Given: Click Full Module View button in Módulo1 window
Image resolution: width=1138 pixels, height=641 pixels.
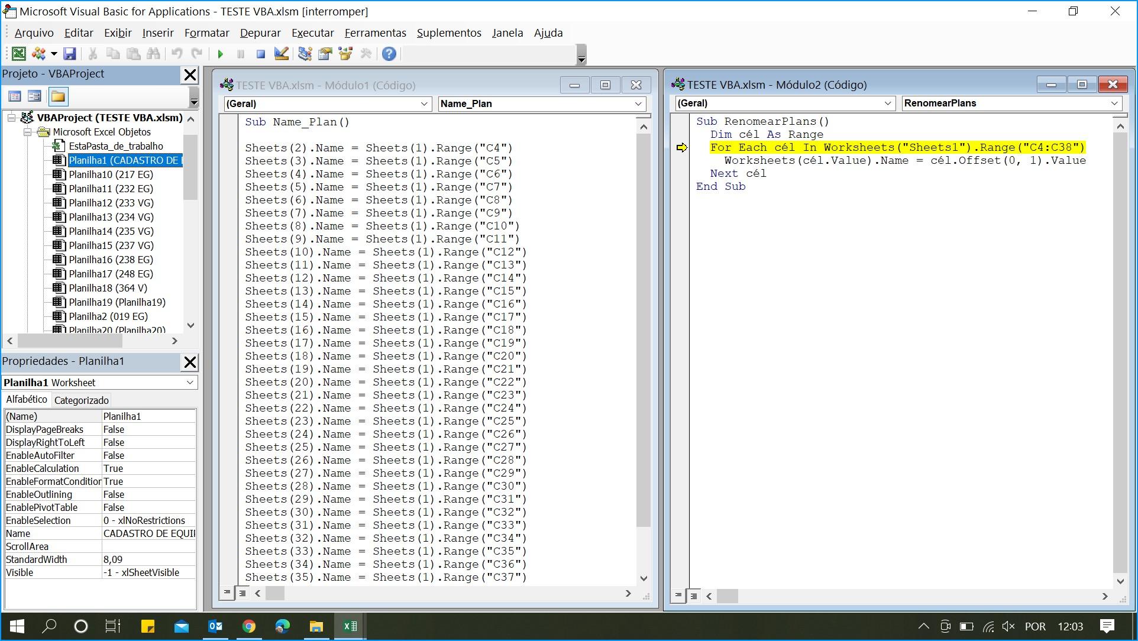Looking at the screenshot, I should coord(242,593).
